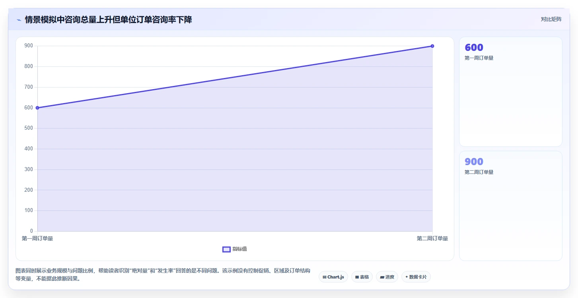The image size is (578, 298).
Task: Click the y-axis tick 500
Action: click(x=29, y=128)
